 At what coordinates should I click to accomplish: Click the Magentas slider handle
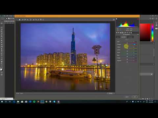coord(127,62)
